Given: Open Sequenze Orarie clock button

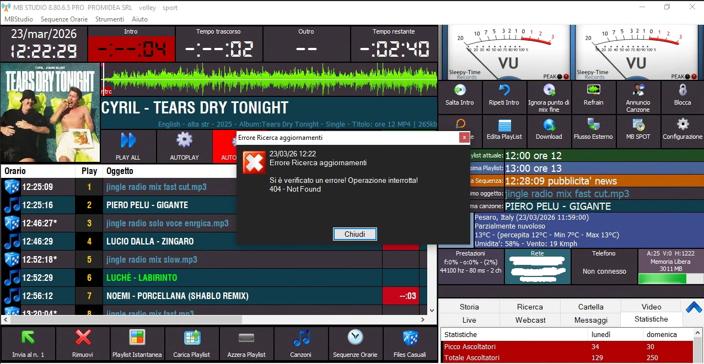Looking at the screenshot, I should coord(356,343).
